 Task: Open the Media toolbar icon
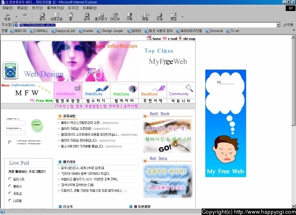point(115,17)
